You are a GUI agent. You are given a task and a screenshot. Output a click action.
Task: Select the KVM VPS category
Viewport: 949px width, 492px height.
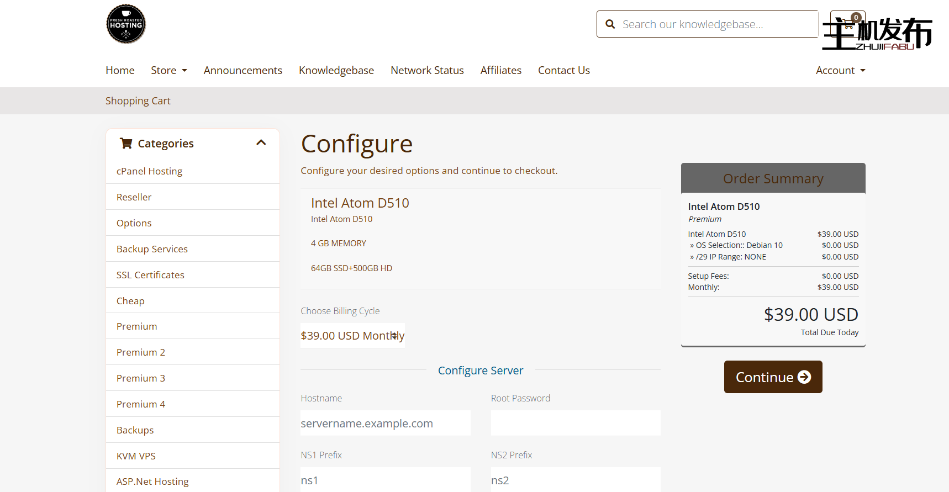136,456
